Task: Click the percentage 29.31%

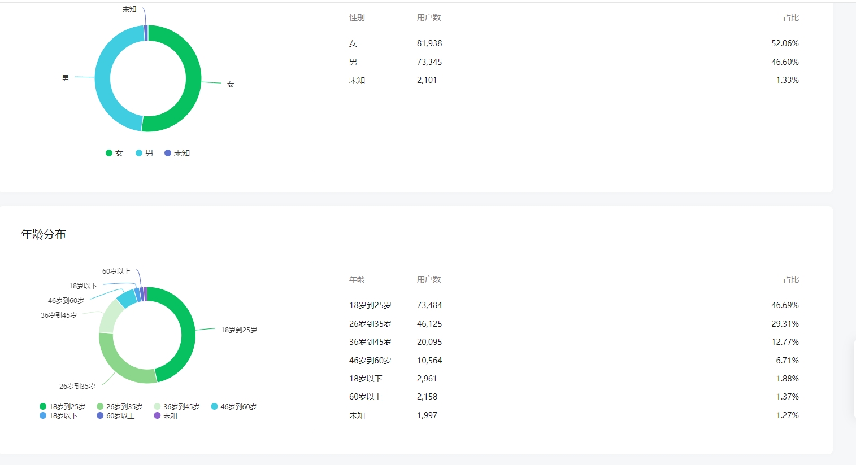Action: click(785, 324)
